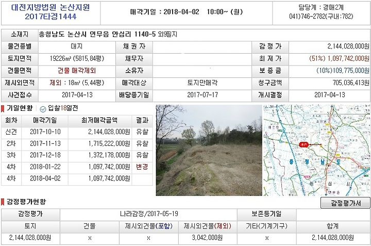Click the 최저매각금액 column header

tap(99, 120)
